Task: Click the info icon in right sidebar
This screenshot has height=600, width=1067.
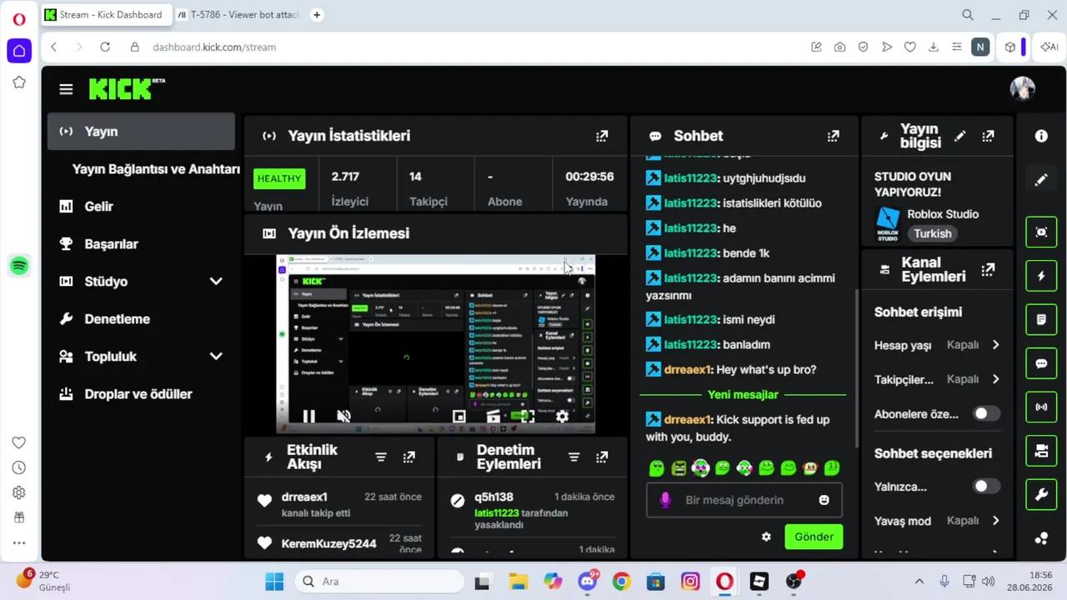Action: 1041,136
